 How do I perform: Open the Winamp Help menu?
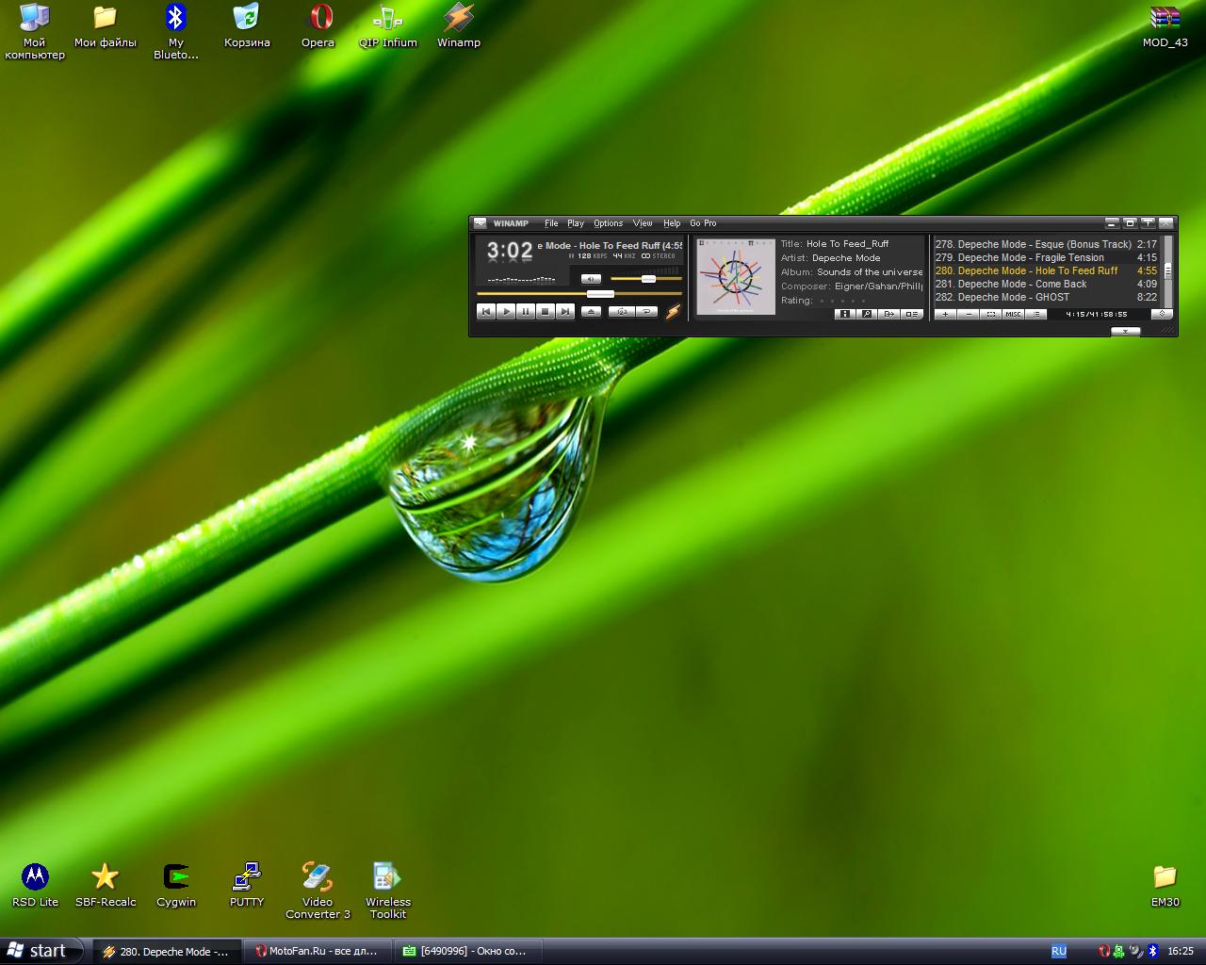point(672,223)
